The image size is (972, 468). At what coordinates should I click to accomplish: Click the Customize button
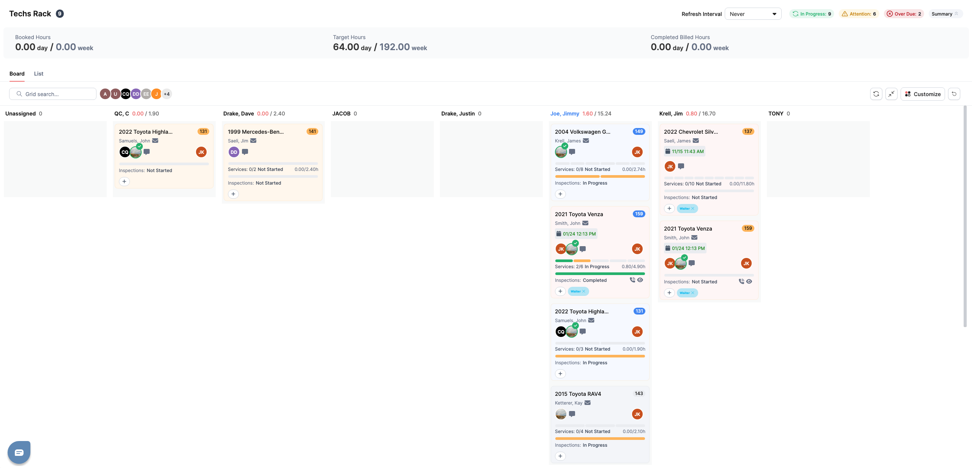[923, 94]
